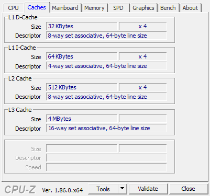Click the CPU-Z logo text

[x=20, y=190]
